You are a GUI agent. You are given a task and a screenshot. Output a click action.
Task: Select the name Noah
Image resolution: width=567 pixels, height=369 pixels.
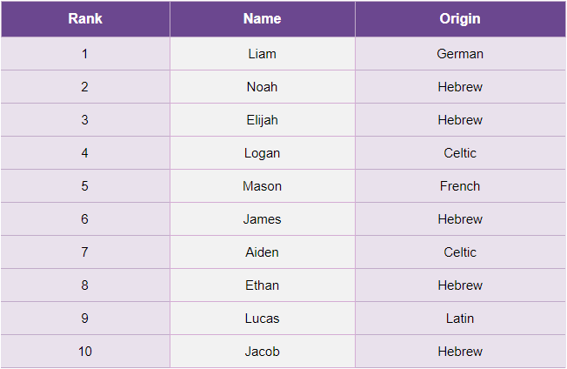(262, 87)
